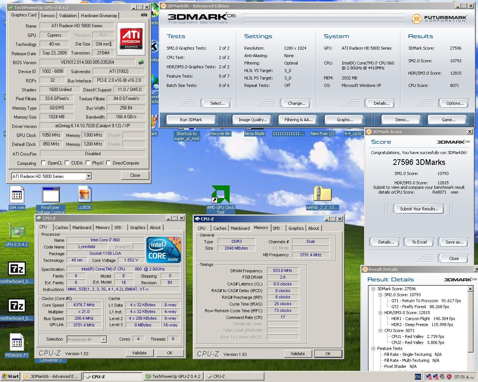Viewport: 478px width, 382px height.
Task: Collapse the Feature Tests tree node
Action: coord(373,348)
